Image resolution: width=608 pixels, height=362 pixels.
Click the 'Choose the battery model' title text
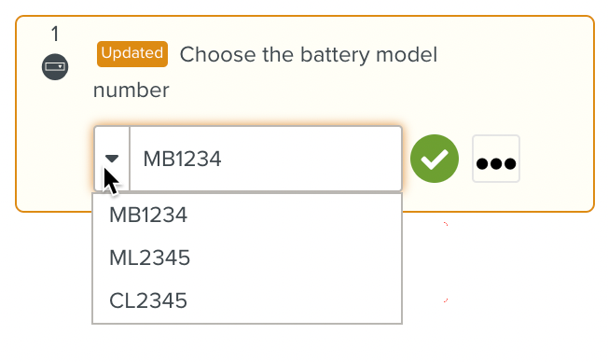point(309,54)
